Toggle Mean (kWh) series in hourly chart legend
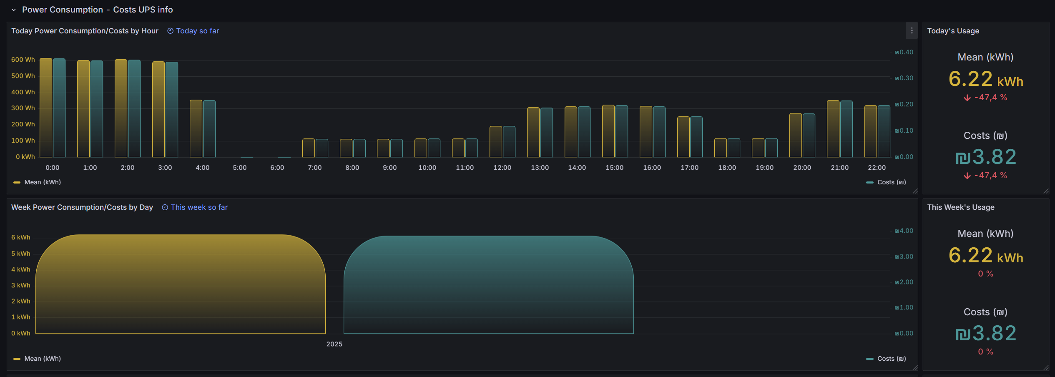Viewport: 1055px width, 377px height. (x=43, y=182)
